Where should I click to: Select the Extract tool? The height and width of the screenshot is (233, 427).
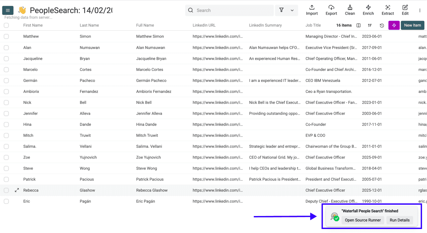click(388, 10)
